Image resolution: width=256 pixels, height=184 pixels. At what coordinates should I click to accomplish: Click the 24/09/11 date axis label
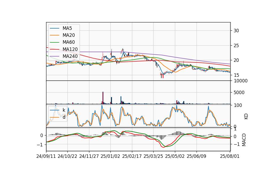coord(46,156)
